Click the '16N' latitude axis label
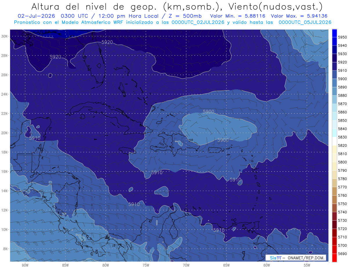Screen dimensions: 348x269 (x=5, y=171)
